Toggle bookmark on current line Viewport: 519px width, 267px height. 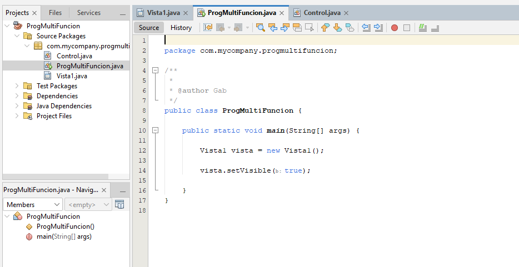(x=350, y=28)
